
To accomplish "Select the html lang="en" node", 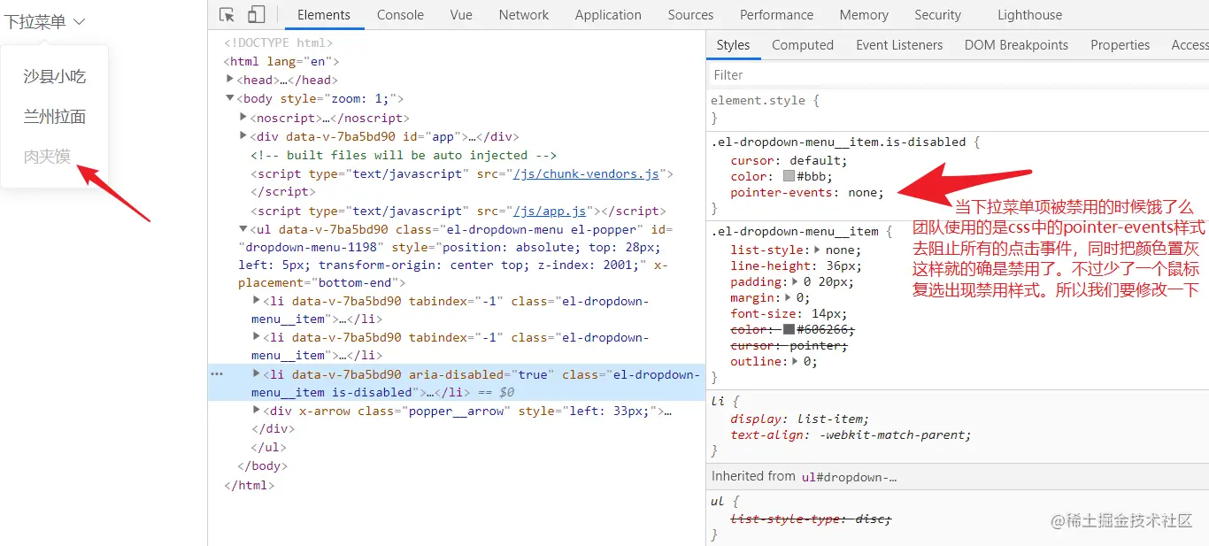I will (281, 61).
